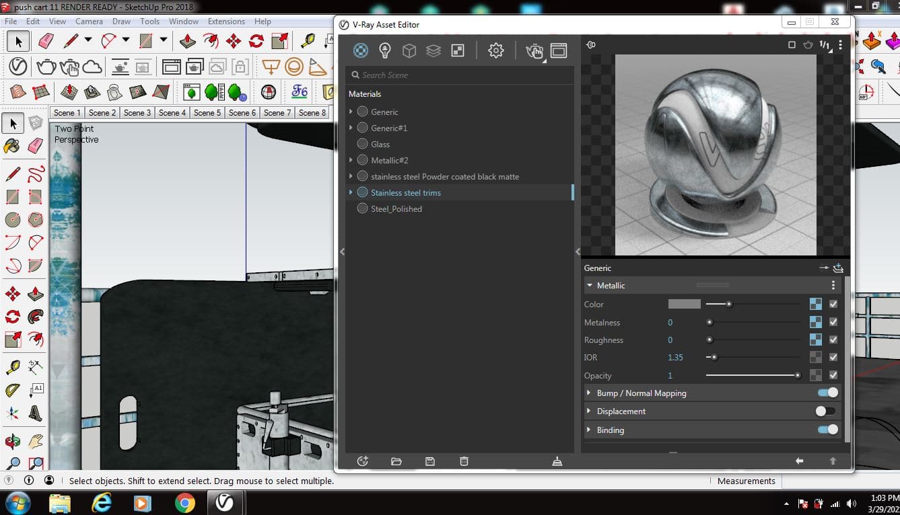
Task: Expand the Generic material tree arrow
Action: pyautogui.click(x=351, y=112)
